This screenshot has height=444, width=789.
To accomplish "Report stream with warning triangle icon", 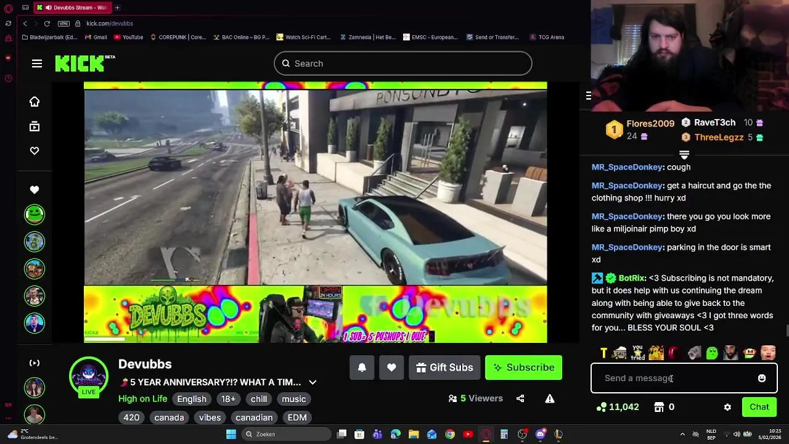I will click(550, 398).
